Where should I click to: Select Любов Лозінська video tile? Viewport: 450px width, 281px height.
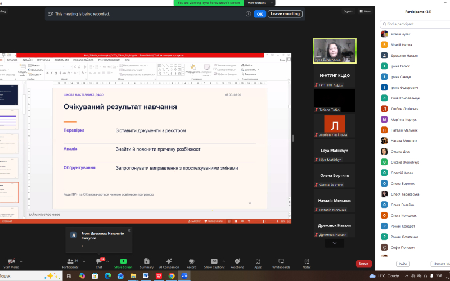point(335,125)
